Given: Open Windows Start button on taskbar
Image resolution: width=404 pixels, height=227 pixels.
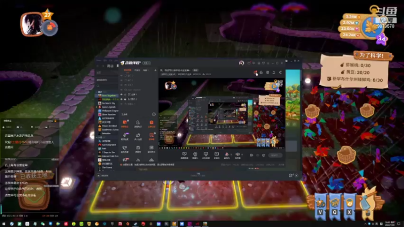Looking at the screenshot, I should (x=4, y=224).
